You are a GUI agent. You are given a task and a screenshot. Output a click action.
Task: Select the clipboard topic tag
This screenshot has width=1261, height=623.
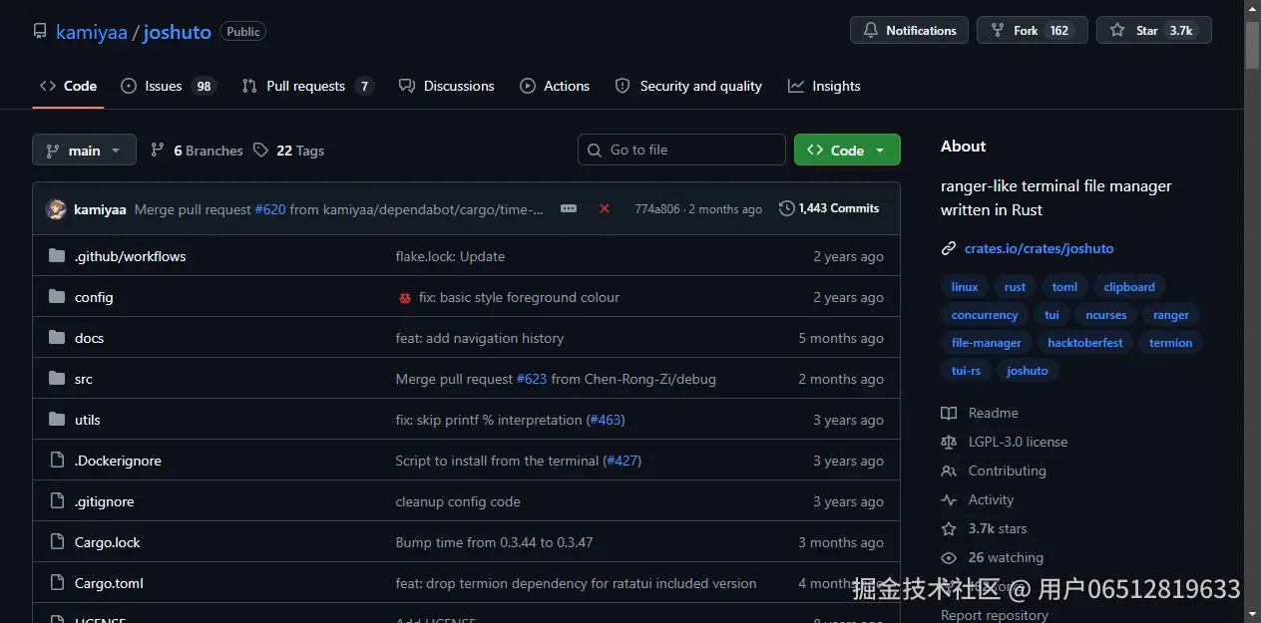tap(1129, 287)
